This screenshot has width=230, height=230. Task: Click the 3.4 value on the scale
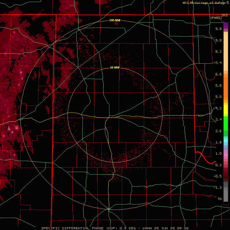218,120
